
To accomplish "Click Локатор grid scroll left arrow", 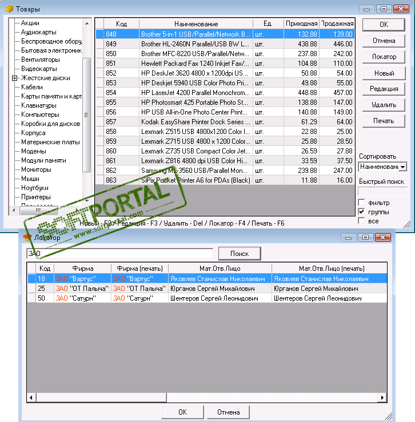I will tap(31, 397).
